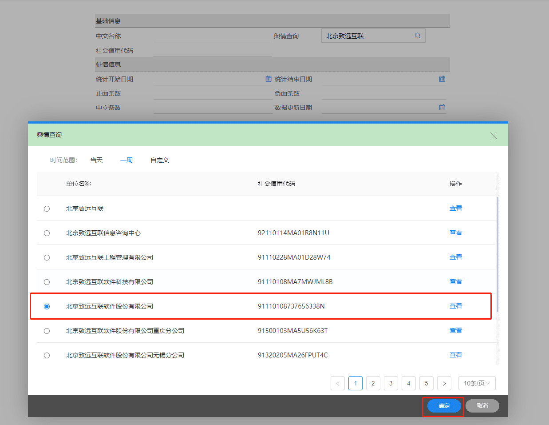Select radio for 北京致远互联软件股份有限公司
549x425 pixels.
pos(47,306)
